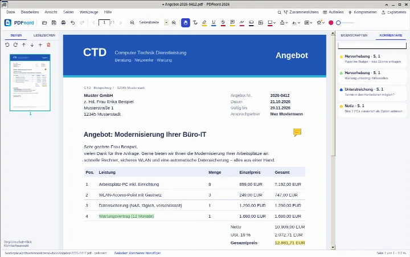Pick the red annotation color swatch
This screenshot has width=410, height=257.
(x=331, y=23)
